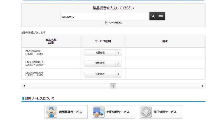
Task: Select page 1 in pagination
Action: click(113, 86)
